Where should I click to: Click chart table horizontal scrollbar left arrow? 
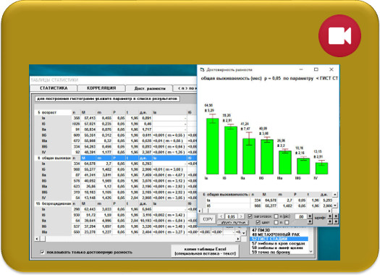coord(200,211)
